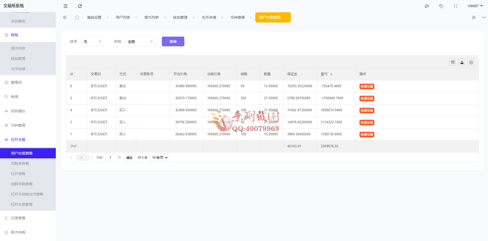Click the 查询 search button
Screen dimensions: 488x241
pos(173,41)
